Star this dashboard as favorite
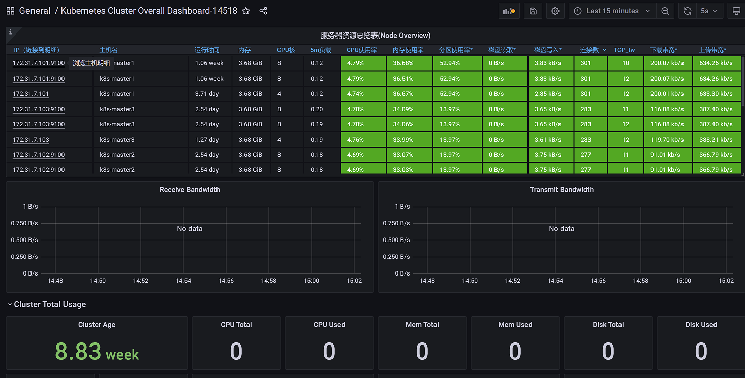Screen dimensions: 745x378 [x=246, y=11]
